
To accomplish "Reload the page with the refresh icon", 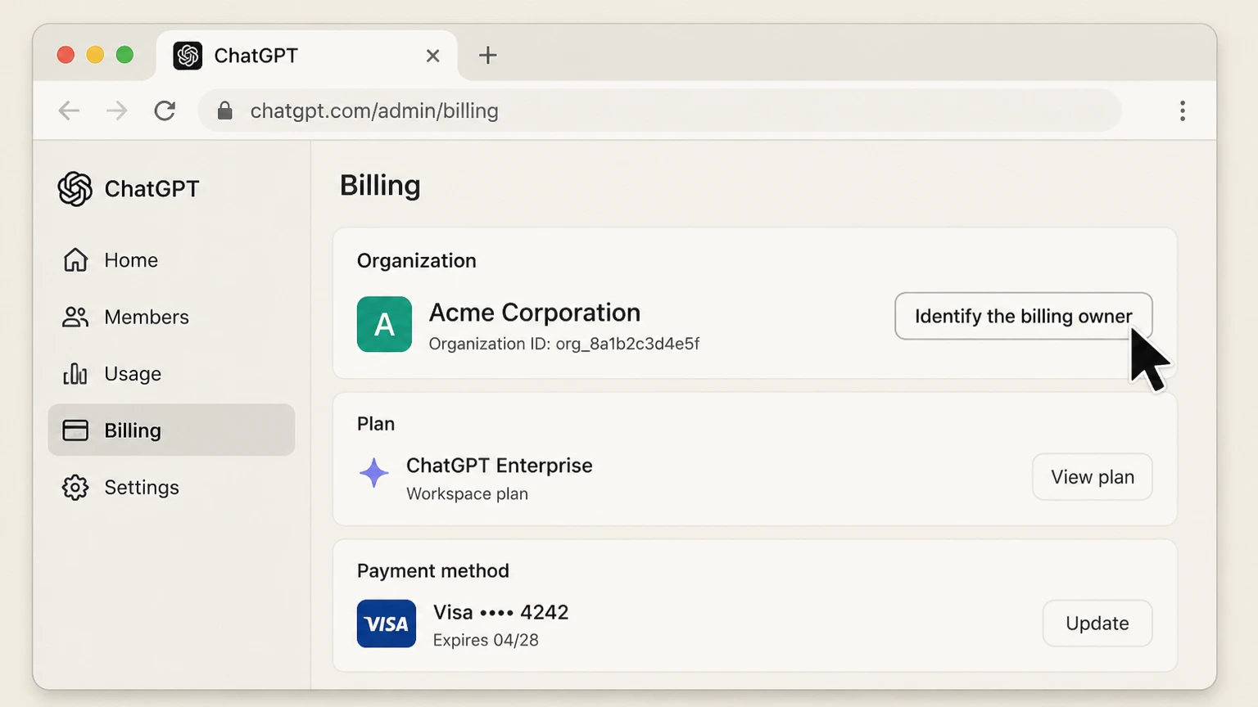I will click(x=165, y=110).
